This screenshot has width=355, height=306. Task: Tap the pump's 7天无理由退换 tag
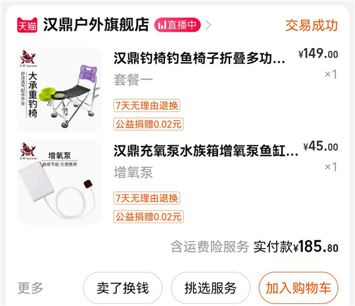(x=147, y=198)
